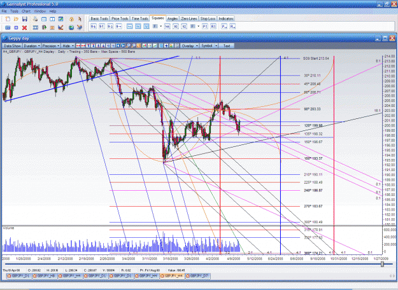
Task: Choose the 90 square tool
Action: [x=176, y=26]
